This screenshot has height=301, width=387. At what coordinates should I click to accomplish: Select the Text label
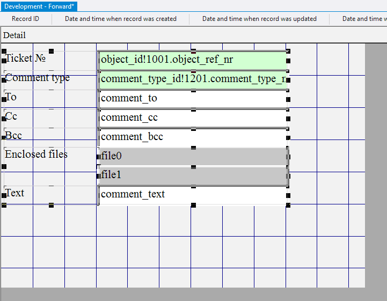(x=14, y=193)
